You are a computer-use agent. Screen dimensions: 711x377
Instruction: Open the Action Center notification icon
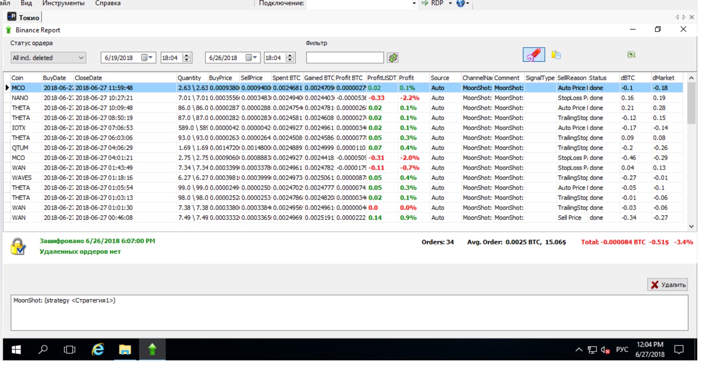coord(679,350)
